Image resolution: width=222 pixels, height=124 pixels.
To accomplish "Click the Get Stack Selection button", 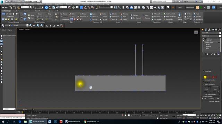I will tap(211, 94).
